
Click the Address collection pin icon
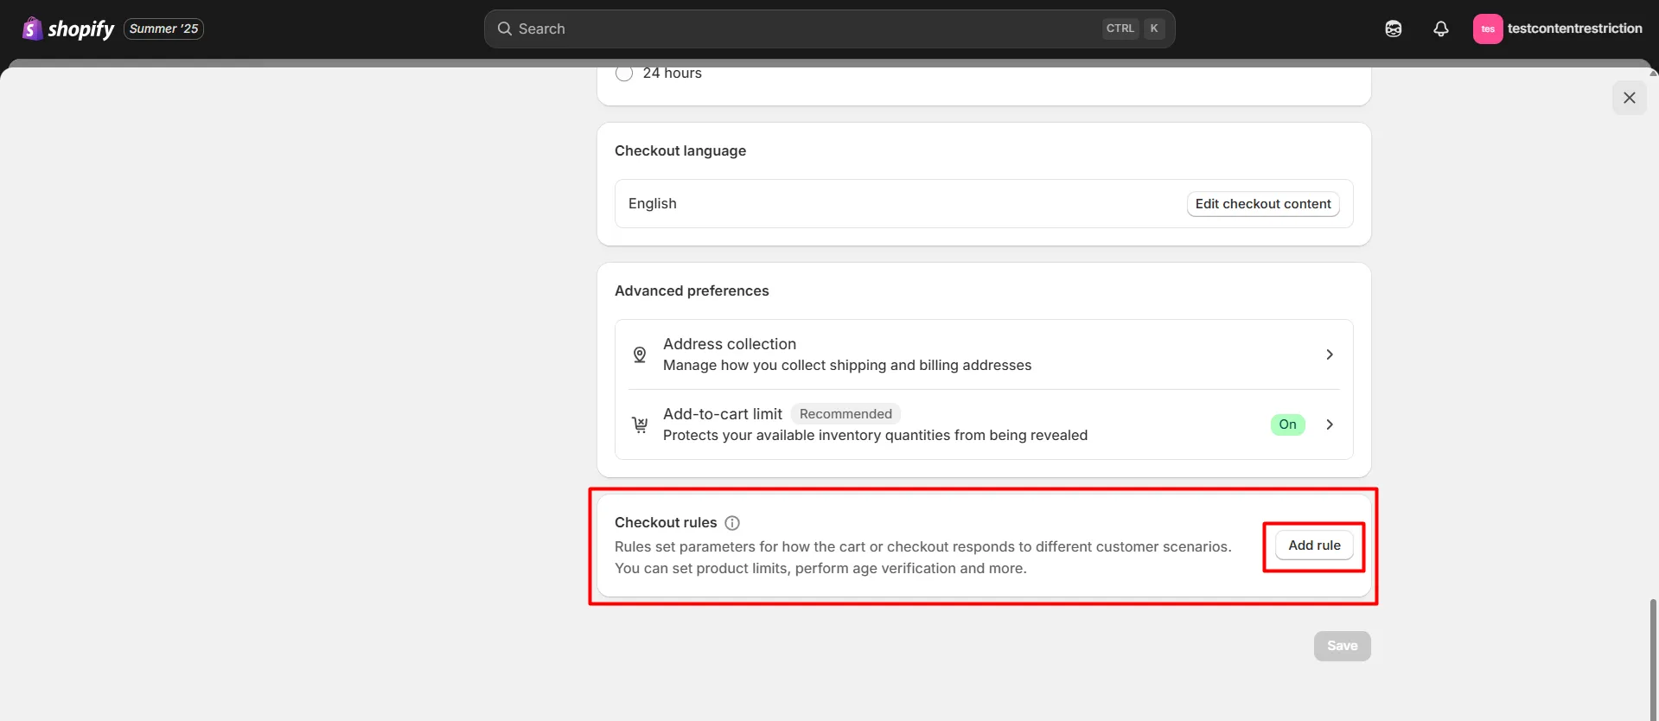point(640,354)
